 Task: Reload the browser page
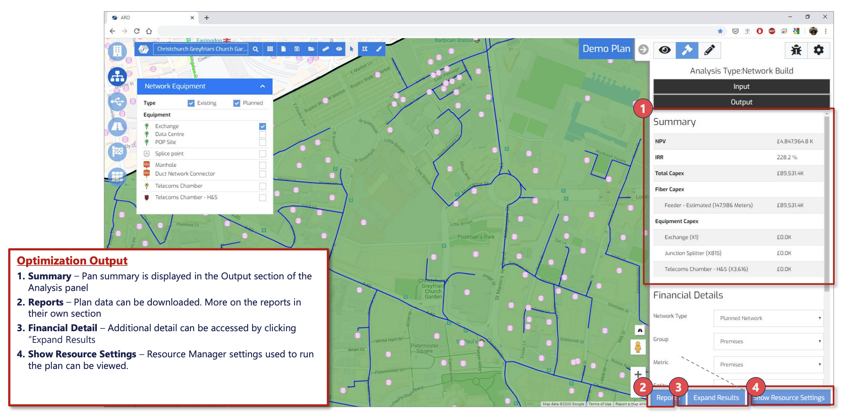(137, 31)
